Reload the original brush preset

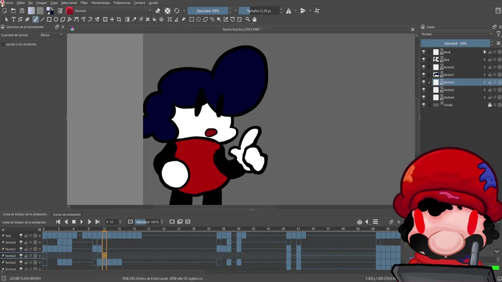(x=177, y=11)
